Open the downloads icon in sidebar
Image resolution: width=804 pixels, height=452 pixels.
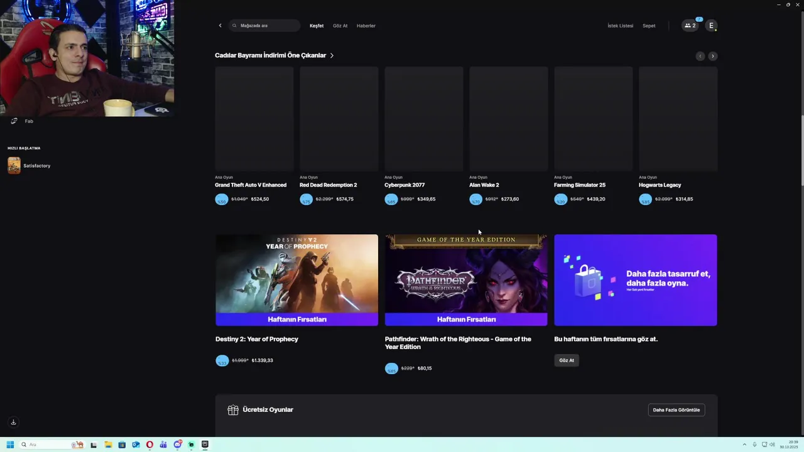(13, 422)
